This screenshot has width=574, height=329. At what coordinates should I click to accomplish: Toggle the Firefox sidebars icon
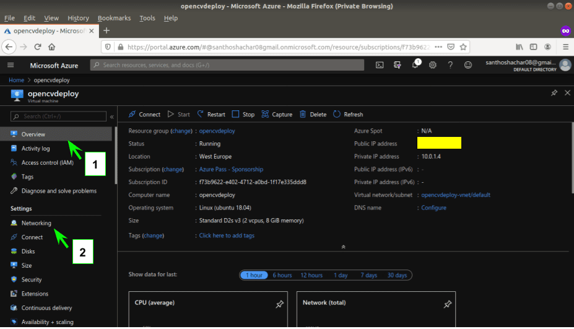533,47
